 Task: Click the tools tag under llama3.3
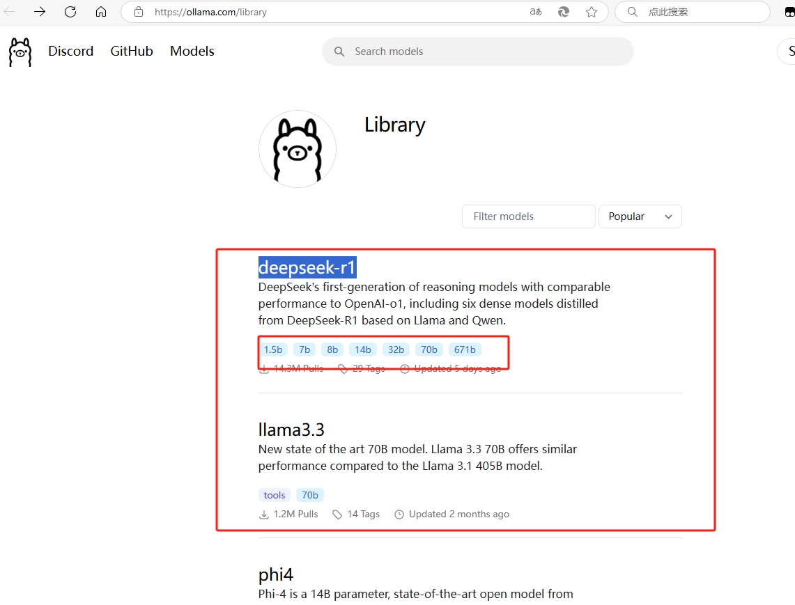275,495
